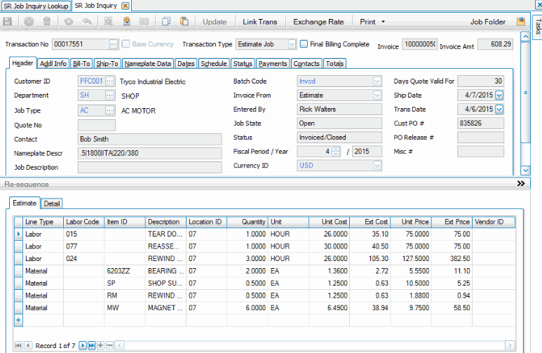Toggle the Final Billing Complete checkbox
Image resolution: width=542 pixels, height=353 pixels.
304,44
